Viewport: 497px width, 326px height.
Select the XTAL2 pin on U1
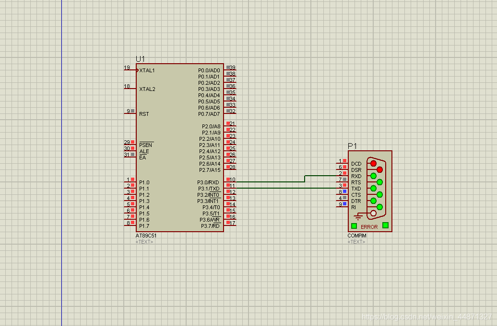tap(147, 89)
